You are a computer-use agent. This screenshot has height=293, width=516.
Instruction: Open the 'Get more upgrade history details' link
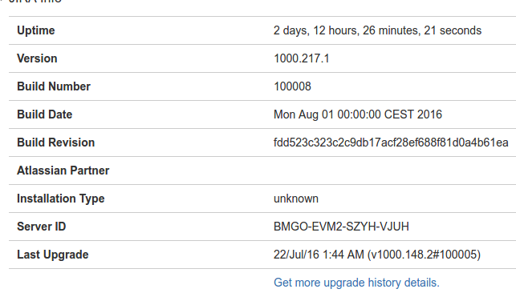click(x=356, y=283)
